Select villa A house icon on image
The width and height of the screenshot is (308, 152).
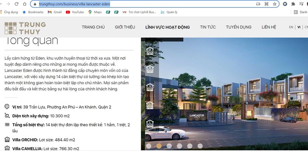click(x=150, y=51)
